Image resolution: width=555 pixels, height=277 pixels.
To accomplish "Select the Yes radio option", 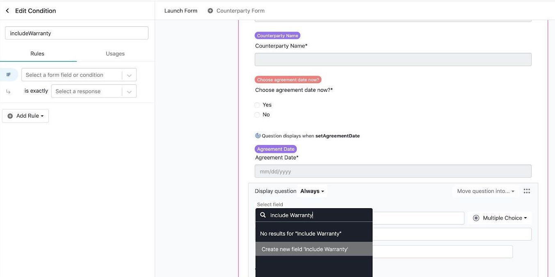I will pos(257,105).
